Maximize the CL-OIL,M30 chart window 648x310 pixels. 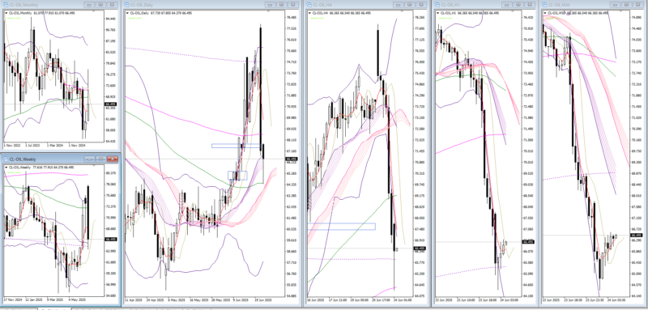[626, 5]
